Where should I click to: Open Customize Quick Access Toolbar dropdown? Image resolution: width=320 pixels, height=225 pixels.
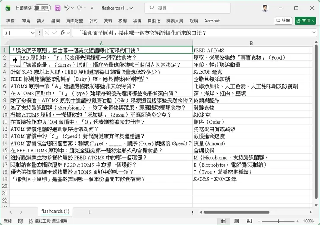click(x=92, y=8)
